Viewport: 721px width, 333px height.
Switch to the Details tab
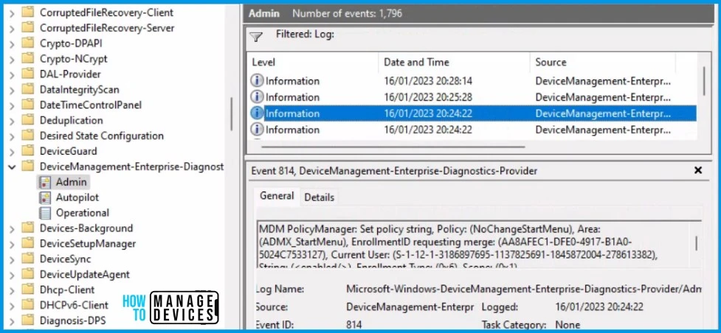pos(319,197)
